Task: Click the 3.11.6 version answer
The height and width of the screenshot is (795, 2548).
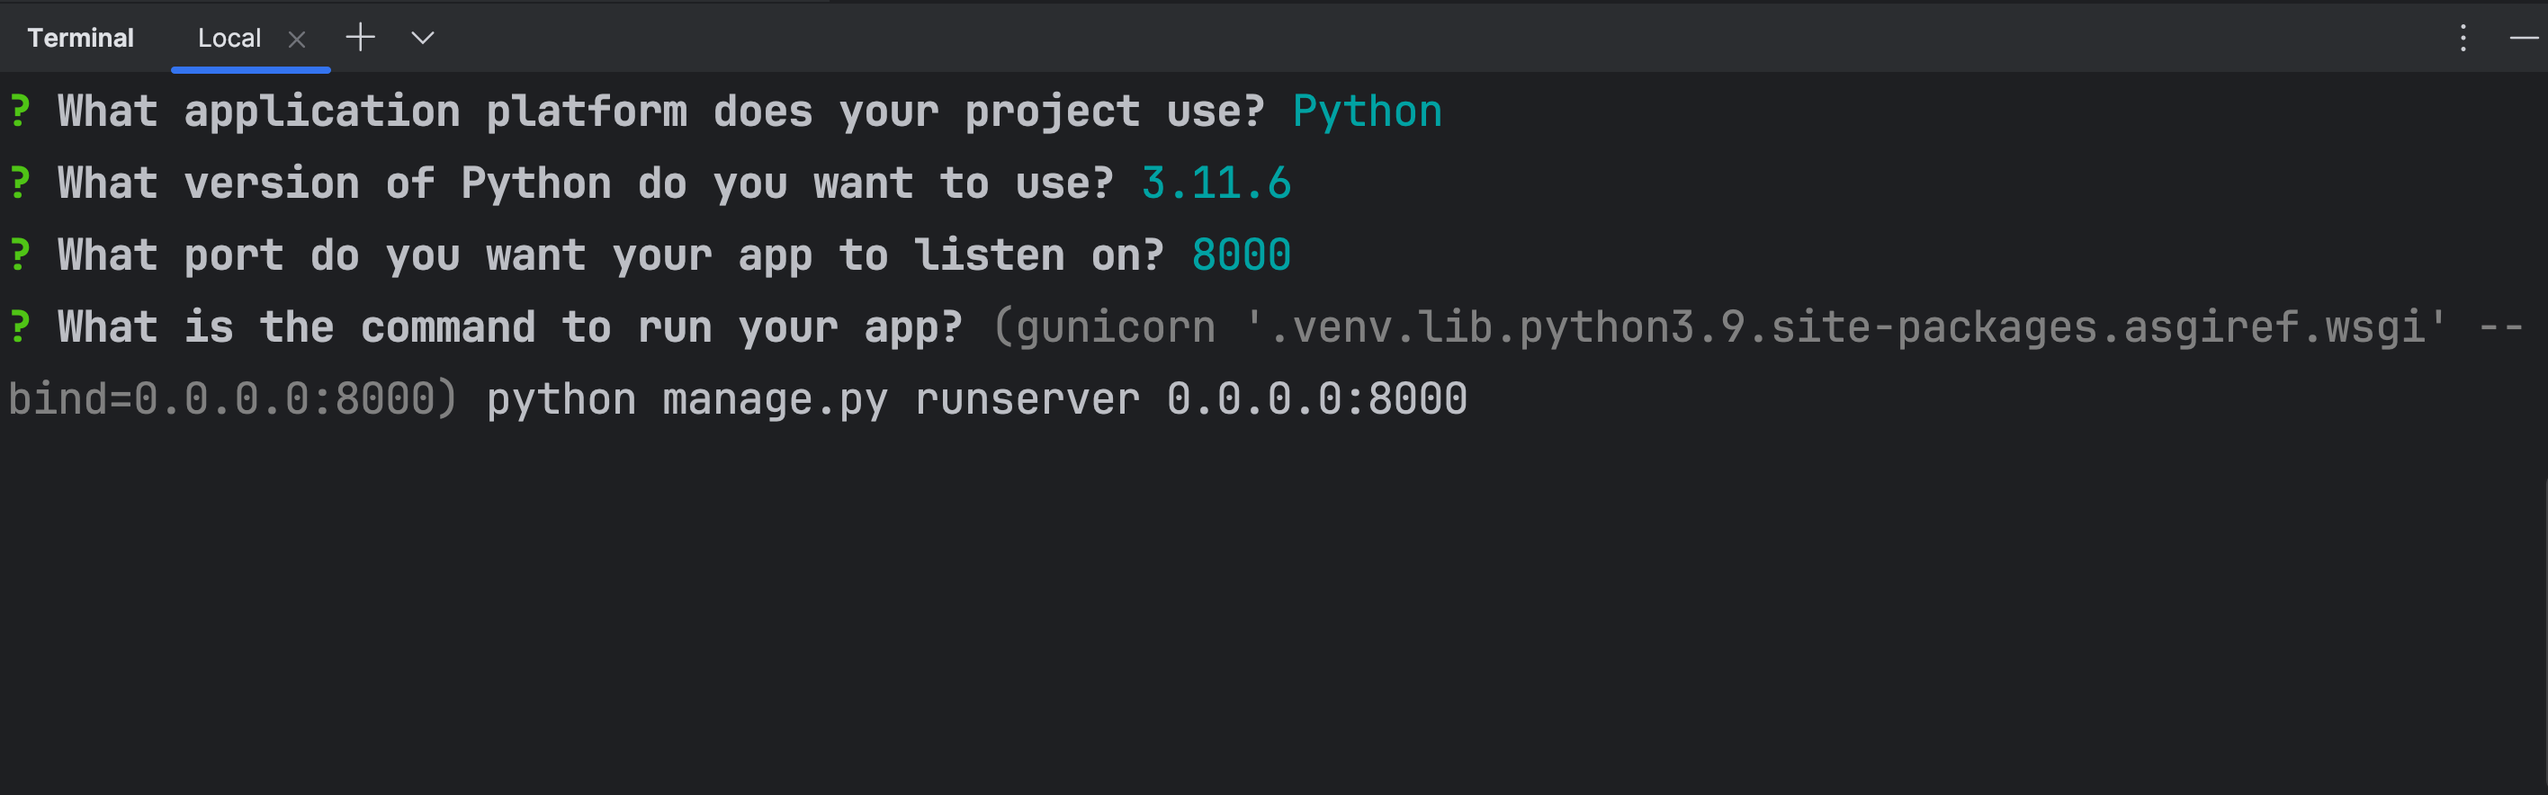Action: pos(1216,183)
